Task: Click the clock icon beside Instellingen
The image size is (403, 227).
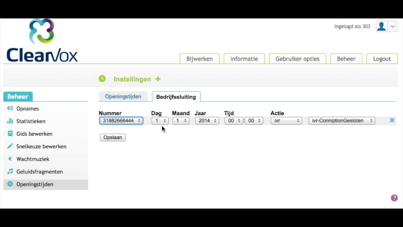Action: 102,79
